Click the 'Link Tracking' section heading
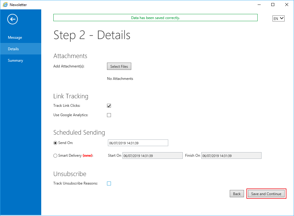Viewport: 294px width, 216px height. pyautogui.click(x=71, y=96)
